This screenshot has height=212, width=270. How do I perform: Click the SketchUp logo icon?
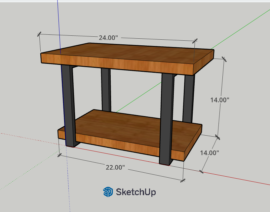[x=108, y=192]
